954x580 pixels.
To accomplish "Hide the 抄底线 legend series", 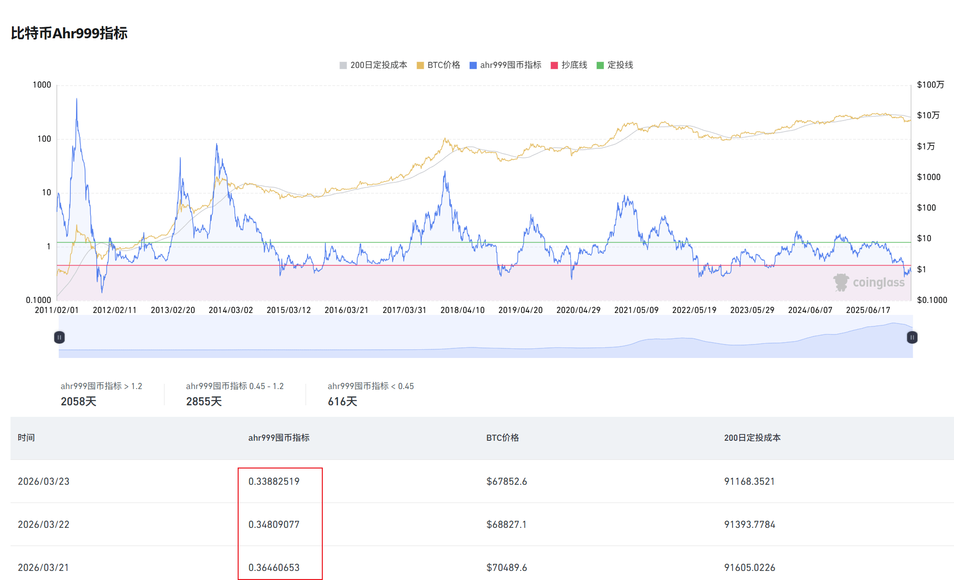I will coord(574,65).
